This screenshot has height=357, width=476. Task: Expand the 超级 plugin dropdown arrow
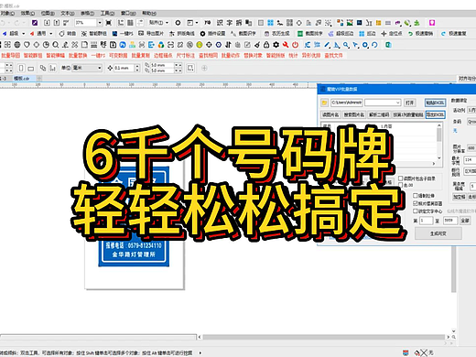(x=24, y=34)
